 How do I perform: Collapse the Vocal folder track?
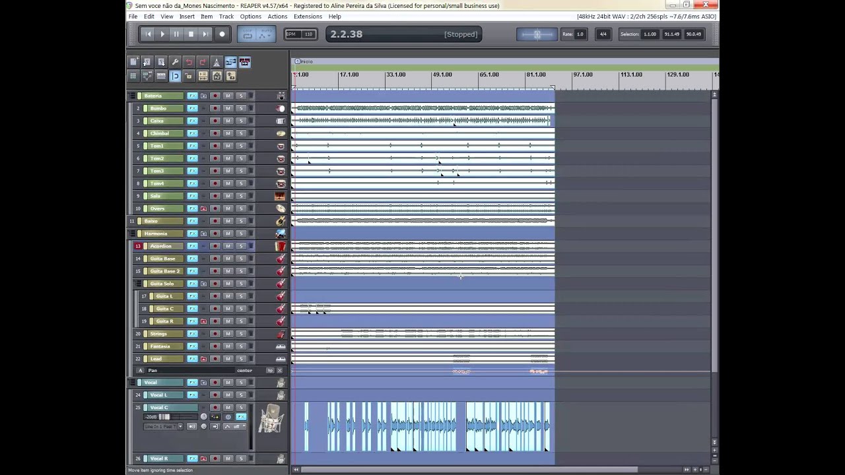[x=132, y=383]
